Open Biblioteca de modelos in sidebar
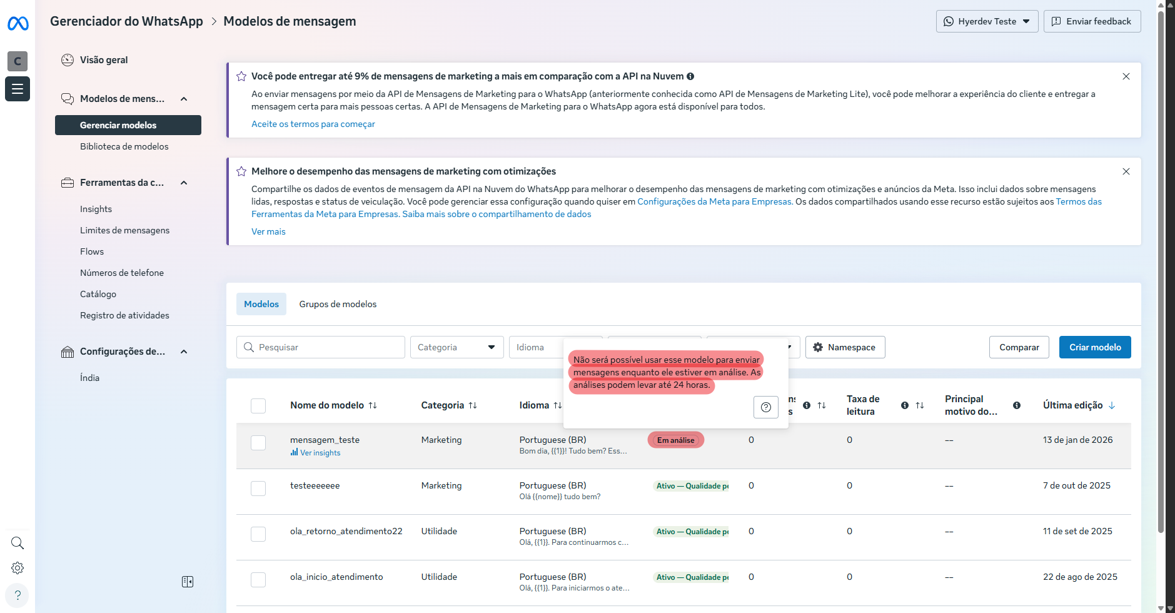This screenshot has height=613, width=1175. (x=124, y=146)
